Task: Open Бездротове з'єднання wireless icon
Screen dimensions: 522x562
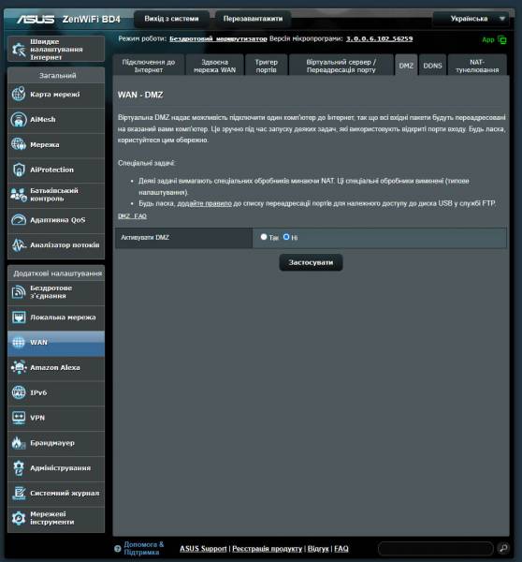Action: coord(19,292)
